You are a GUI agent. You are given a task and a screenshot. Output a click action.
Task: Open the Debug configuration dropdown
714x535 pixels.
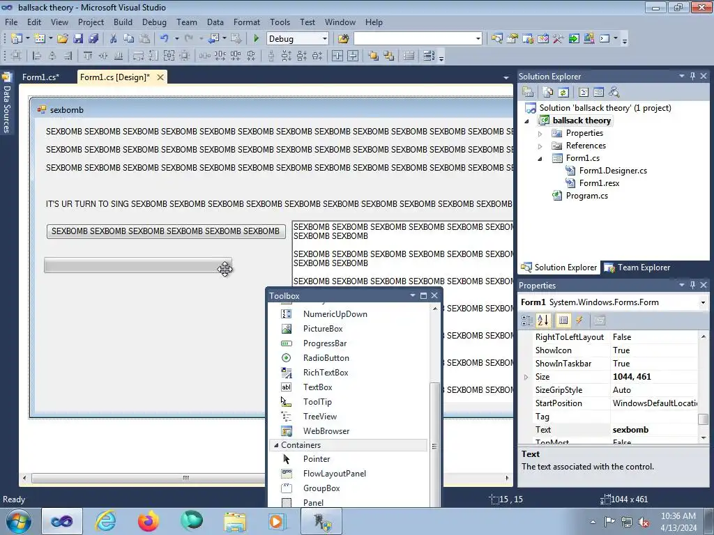coord(325,39)
